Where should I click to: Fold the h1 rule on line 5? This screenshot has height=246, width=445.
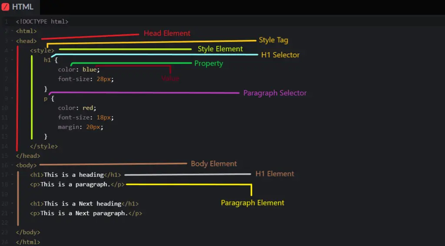[12, 60]
